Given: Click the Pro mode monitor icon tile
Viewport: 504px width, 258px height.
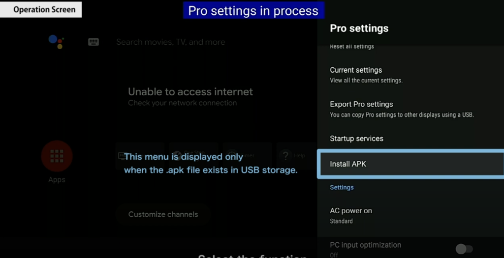Looking at the screenshot, I should 140,156.
